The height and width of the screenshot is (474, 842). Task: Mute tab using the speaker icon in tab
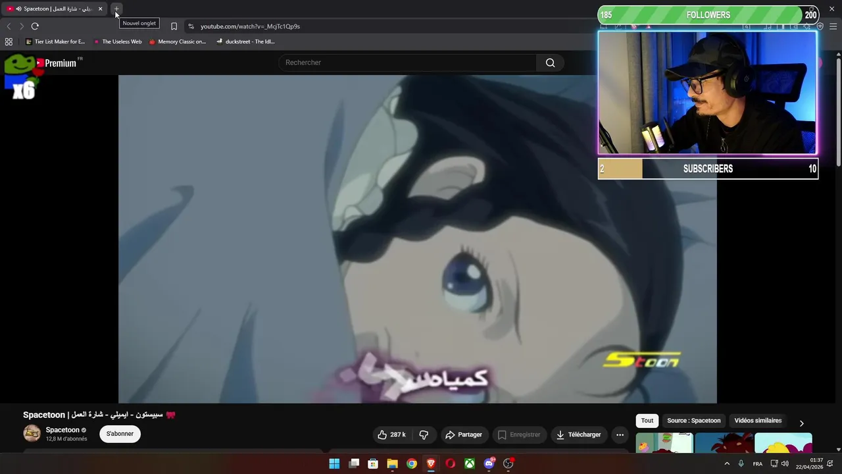[x=18, y=9]
